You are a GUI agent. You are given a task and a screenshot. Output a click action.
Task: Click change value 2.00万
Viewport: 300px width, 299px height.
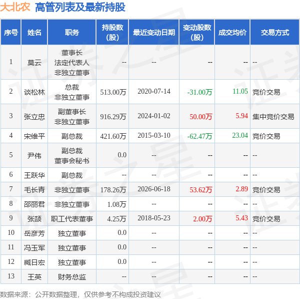pyautogui.click(x=202, y=219)
